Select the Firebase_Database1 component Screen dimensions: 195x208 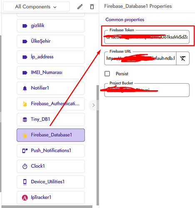pyautogui.click(x=51, y=135)
